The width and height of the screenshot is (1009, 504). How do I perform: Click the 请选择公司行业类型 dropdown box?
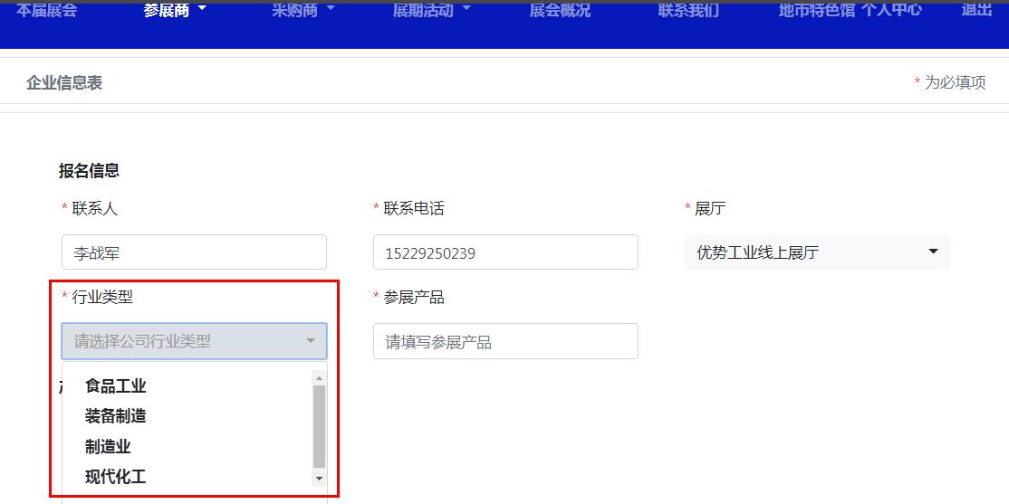194,341
